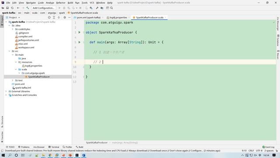Click the Select Opened File target icon
280x158 pixels.
pyautogui.click(x=49, y=18)
